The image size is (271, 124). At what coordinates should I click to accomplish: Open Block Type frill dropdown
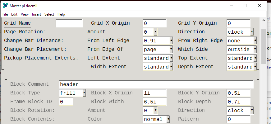pyautogui.click(x=84, y=93)
